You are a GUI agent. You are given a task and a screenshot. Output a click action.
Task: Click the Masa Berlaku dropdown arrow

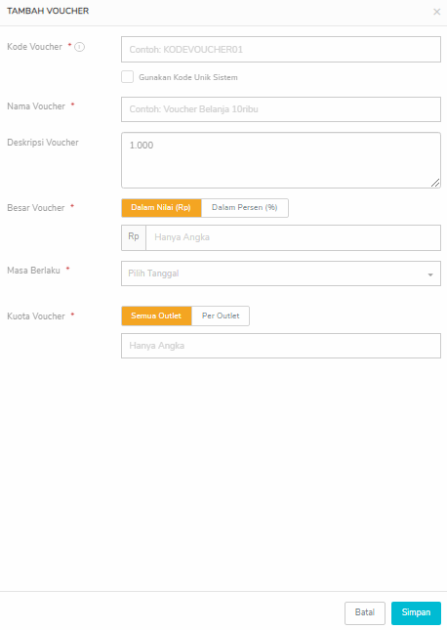click(430, 274)
